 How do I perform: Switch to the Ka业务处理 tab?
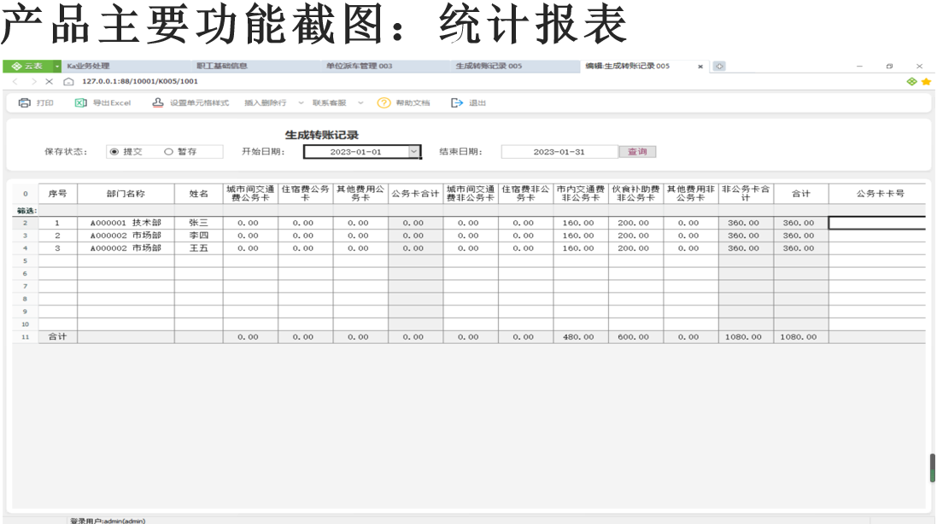[126, 67]
